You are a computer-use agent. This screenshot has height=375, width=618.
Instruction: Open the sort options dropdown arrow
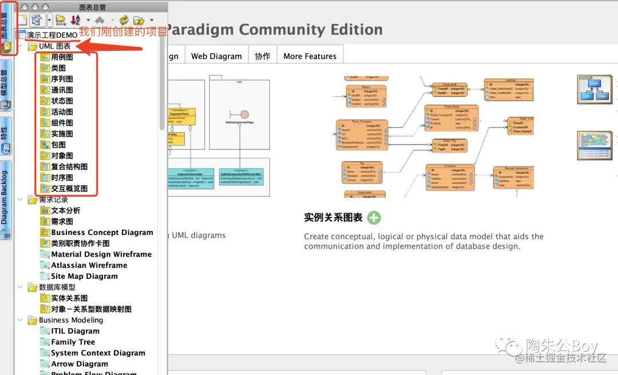click(x=88, y=20)
